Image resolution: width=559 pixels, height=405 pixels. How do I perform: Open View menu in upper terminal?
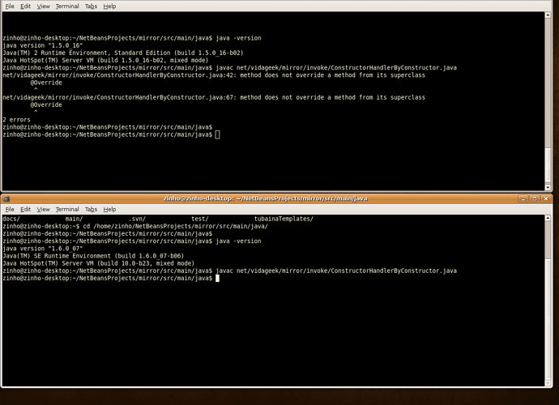point(43,6)
